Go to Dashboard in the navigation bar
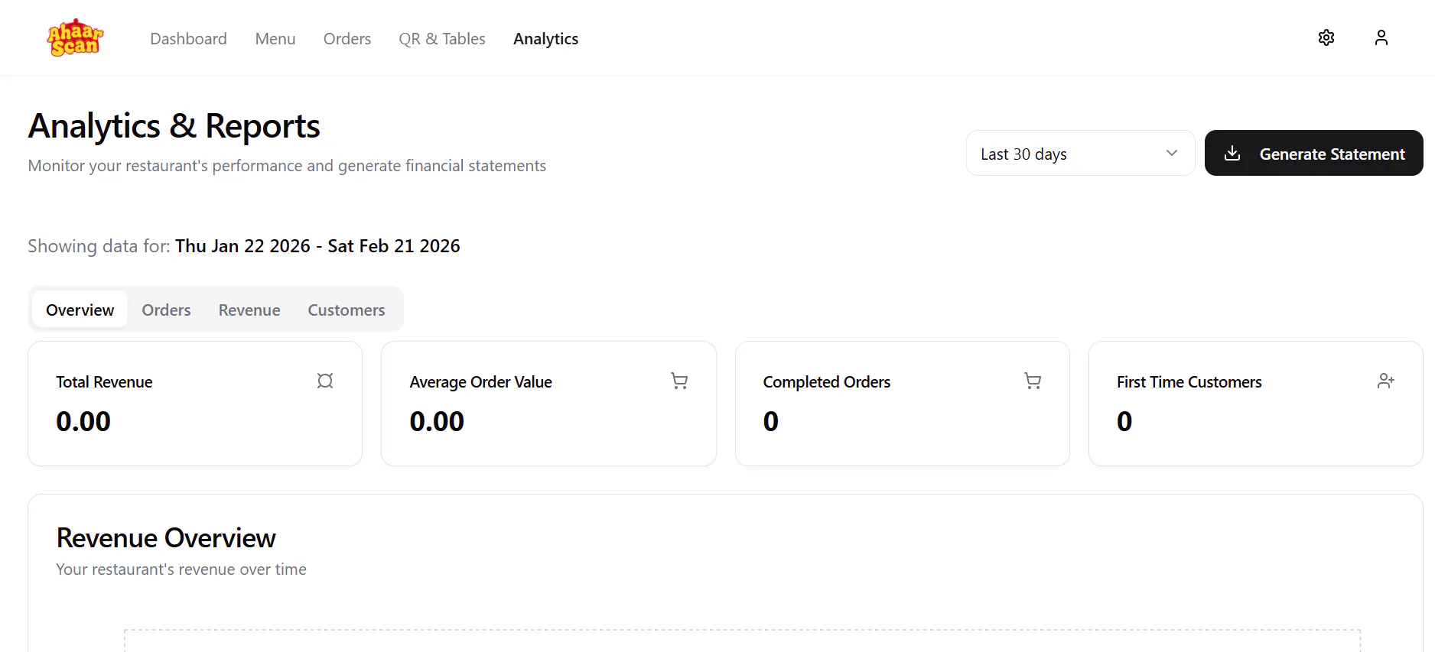 pyautogui.click(x=188, y=38)
